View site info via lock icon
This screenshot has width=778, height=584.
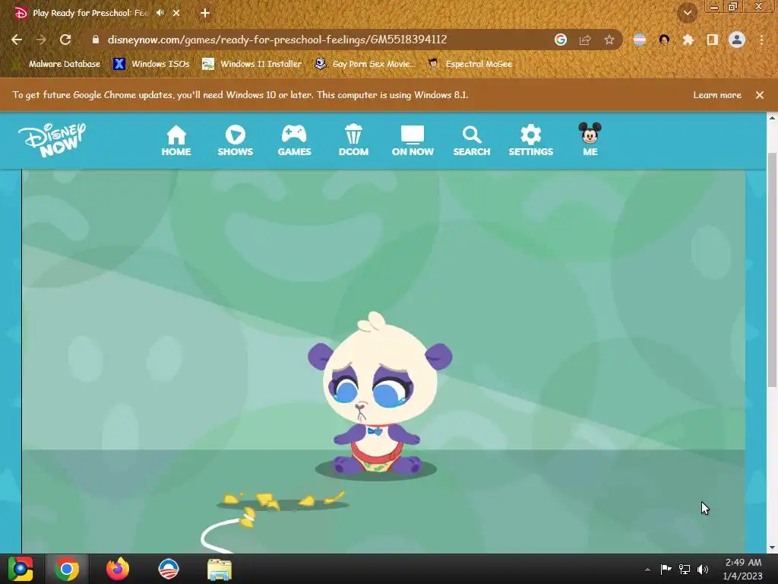tap(96, 40)
